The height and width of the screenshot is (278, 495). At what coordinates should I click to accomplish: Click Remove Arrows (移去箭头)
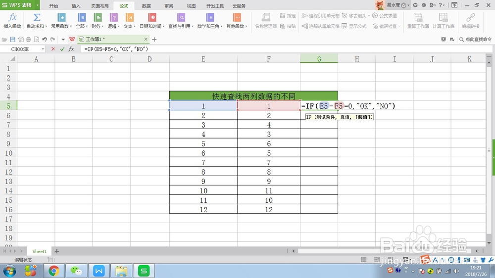[355, 15]
